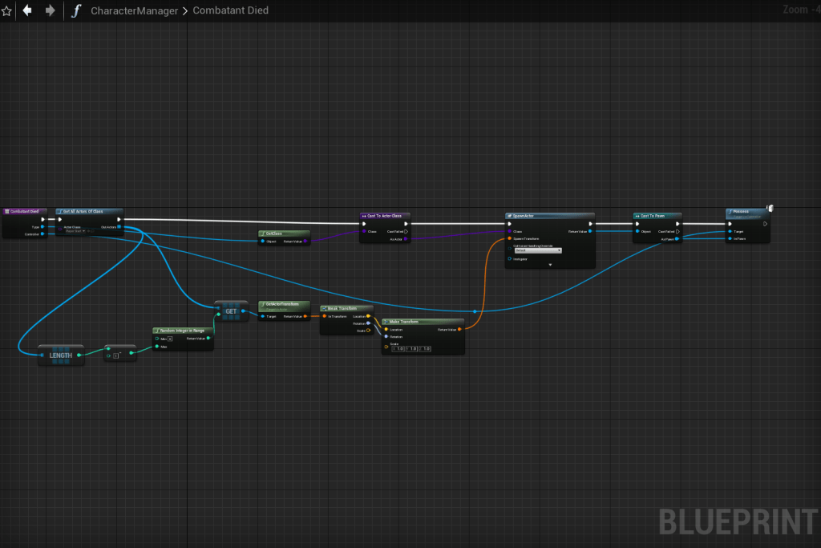Open Collision Handling Override dropdown

538,250
